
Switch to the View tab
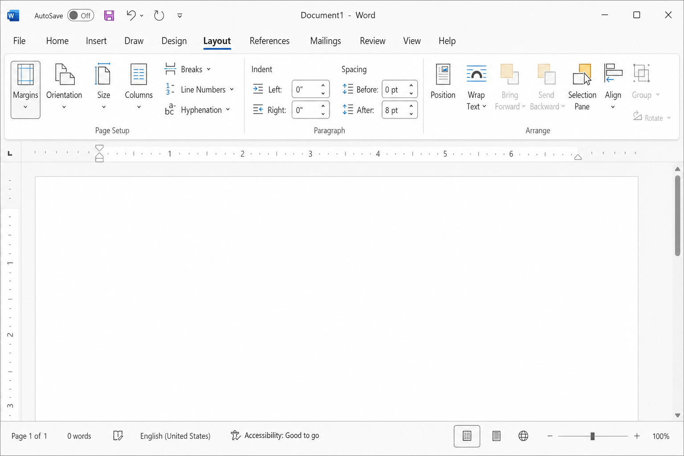point(412,41)
